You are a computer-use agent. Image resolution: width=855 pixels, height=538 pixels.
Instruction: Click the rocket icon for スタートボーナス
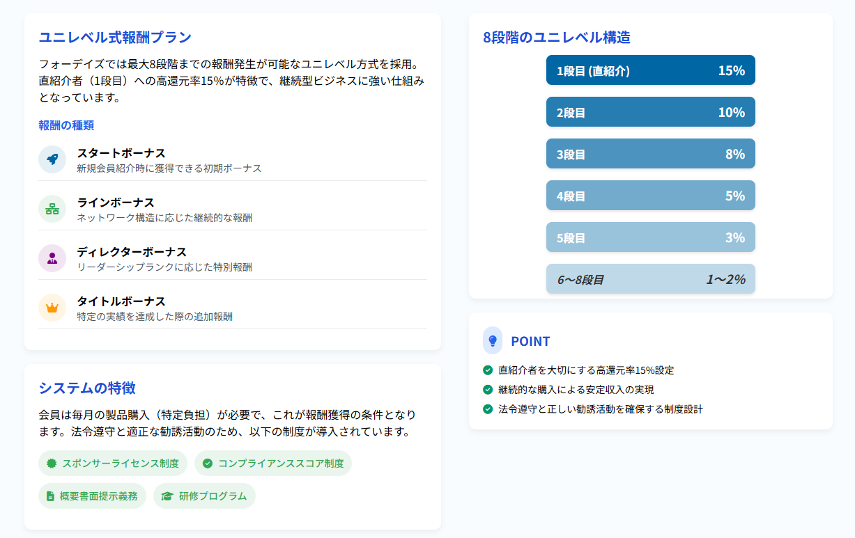(52, 159)
